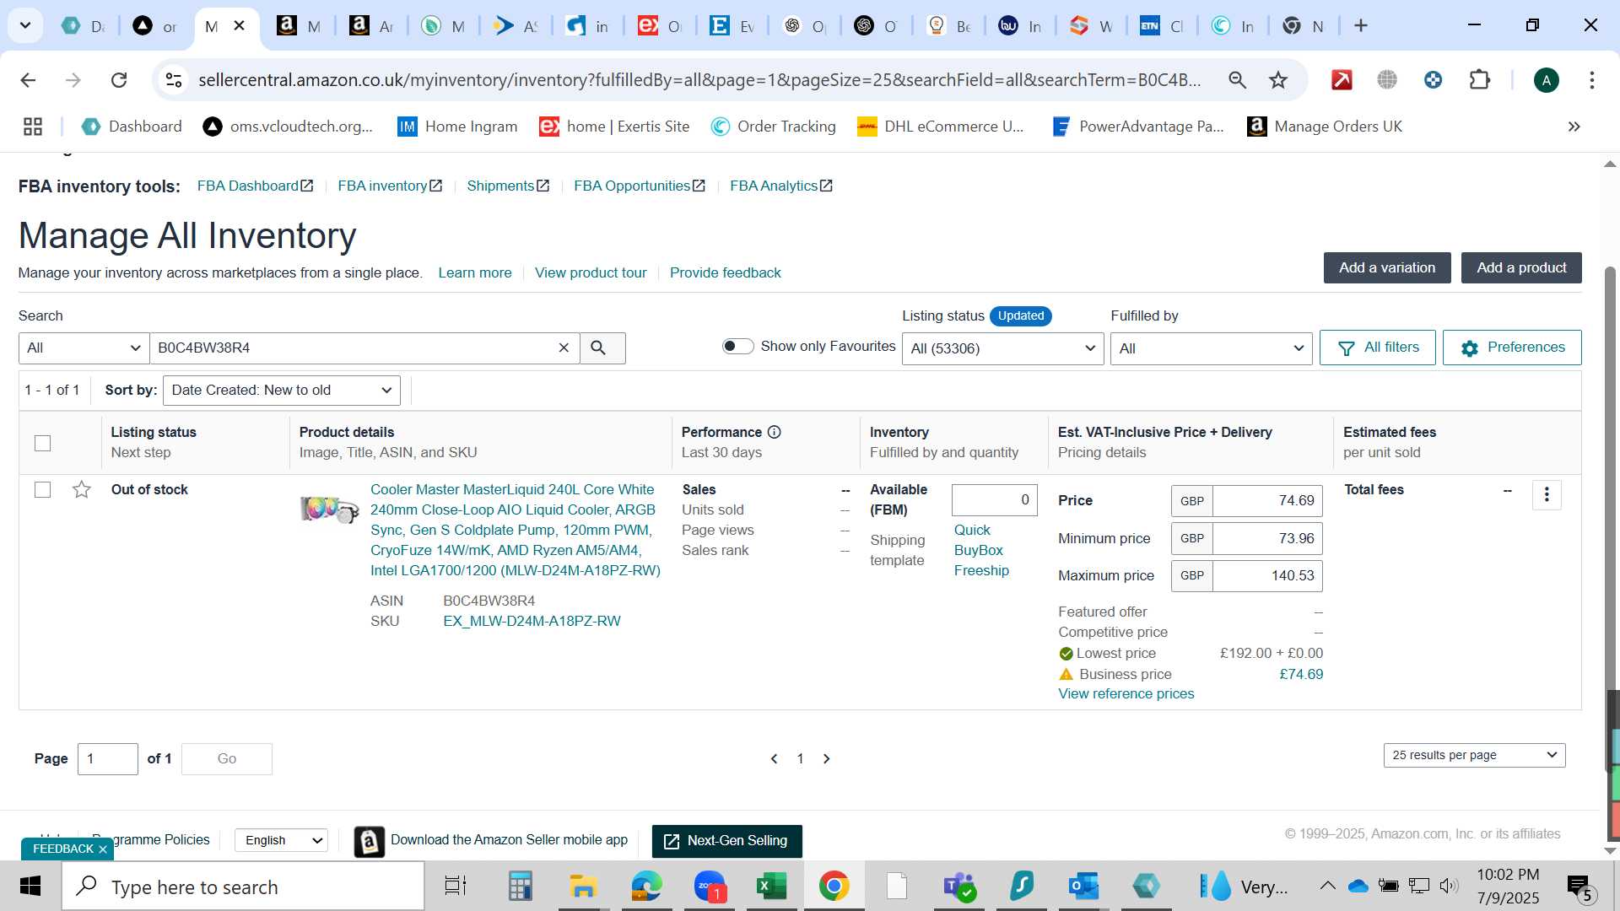Viewport: 1620px width, 911px height.
Task: Open the Calculator app in taskbar
Action: (520, 886)
